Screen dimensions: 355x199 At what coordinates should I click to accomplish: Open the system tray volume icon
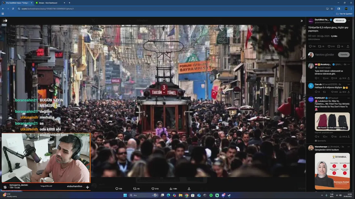point(341,195)
